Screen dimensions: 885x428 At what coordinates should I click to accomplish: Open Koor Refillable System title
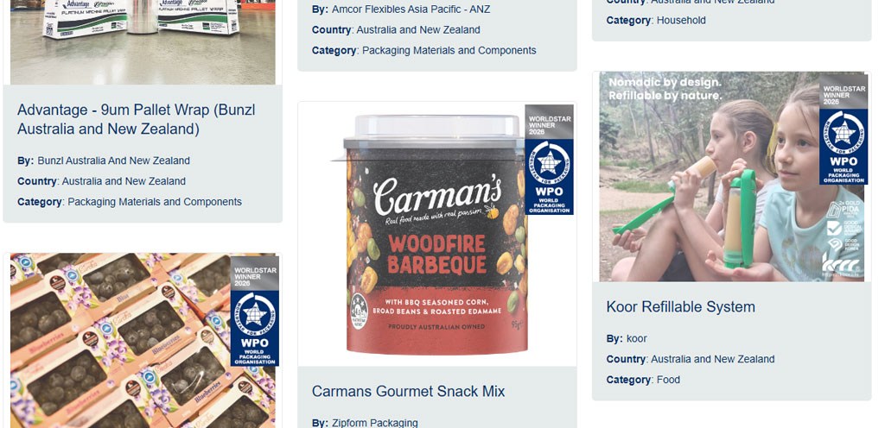coord(680,307)
